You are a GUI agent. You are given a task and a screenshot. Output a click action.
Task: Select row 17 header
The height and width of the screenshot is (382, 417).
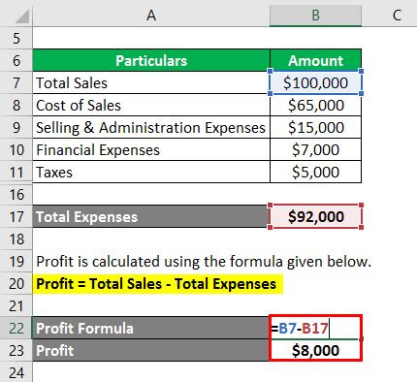point(16,216)
